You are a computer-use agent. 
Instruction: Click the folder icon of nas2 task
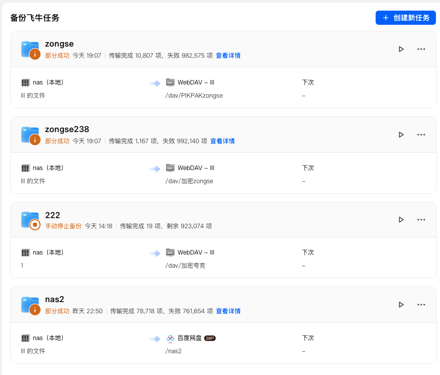point(29,304)
